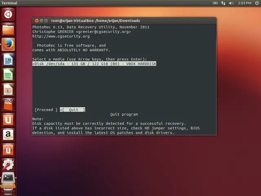Screen dimensions: 261x196
Task: Open the sound volume indicator menu
Action: (231, 3)
